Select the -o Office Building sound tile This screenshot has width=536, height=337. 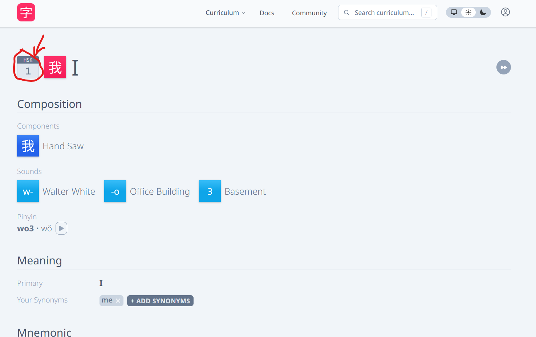tap(115, 191)
